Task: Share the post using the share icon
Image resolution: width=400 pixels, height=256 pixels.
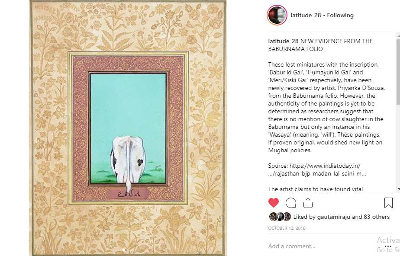Action: [x=308, y=203]
